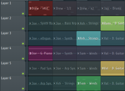Click X icon on Drew - 1/2 clip
Image resolution: width=125 pixels, height=91 pixels.
tap(54, 8)
